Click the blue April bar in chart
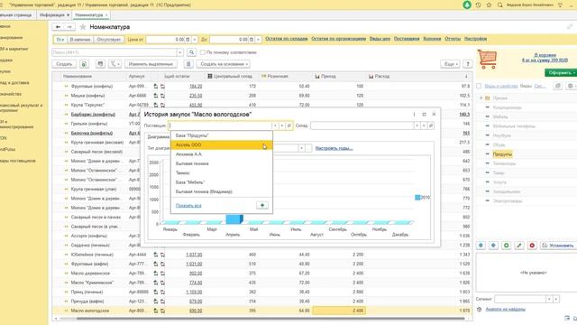 point(234,219)
